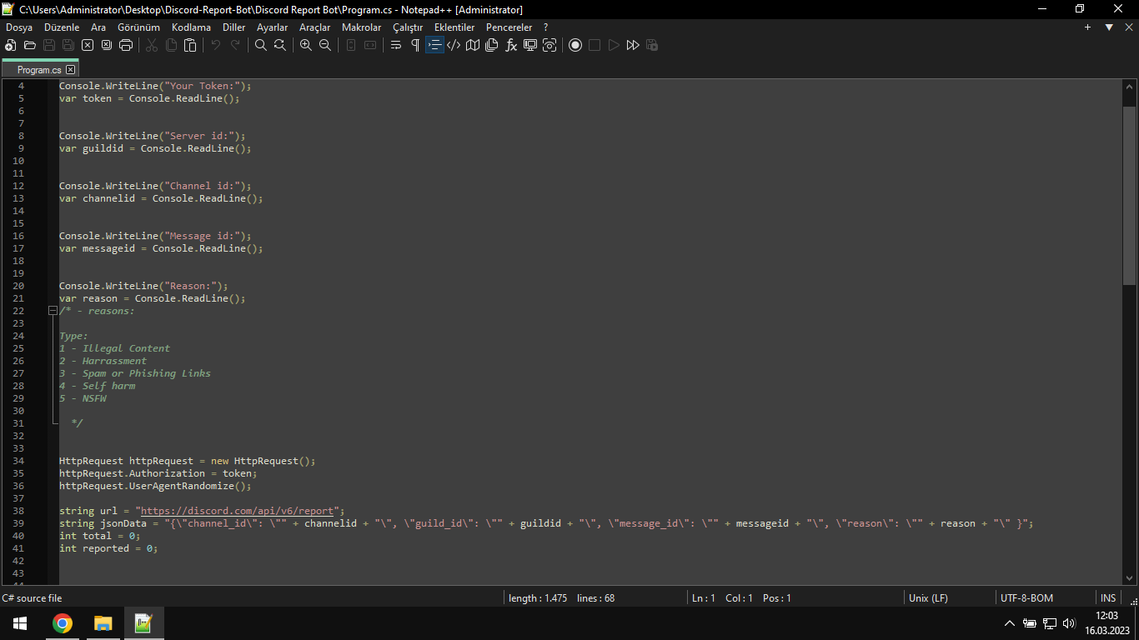Click the code language definition icon
This screenshot has width=1139, height=640.
point(454,45)
